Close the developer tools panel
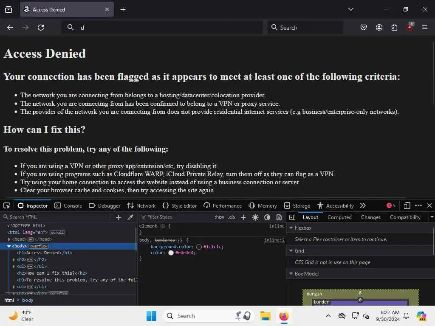The image size is (435, 326). [x=429, y=206]
